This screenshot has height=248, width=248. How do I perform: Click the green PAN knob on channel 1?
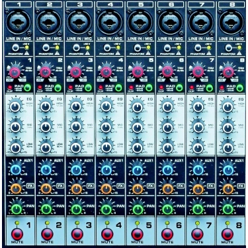tap(16, 209)
